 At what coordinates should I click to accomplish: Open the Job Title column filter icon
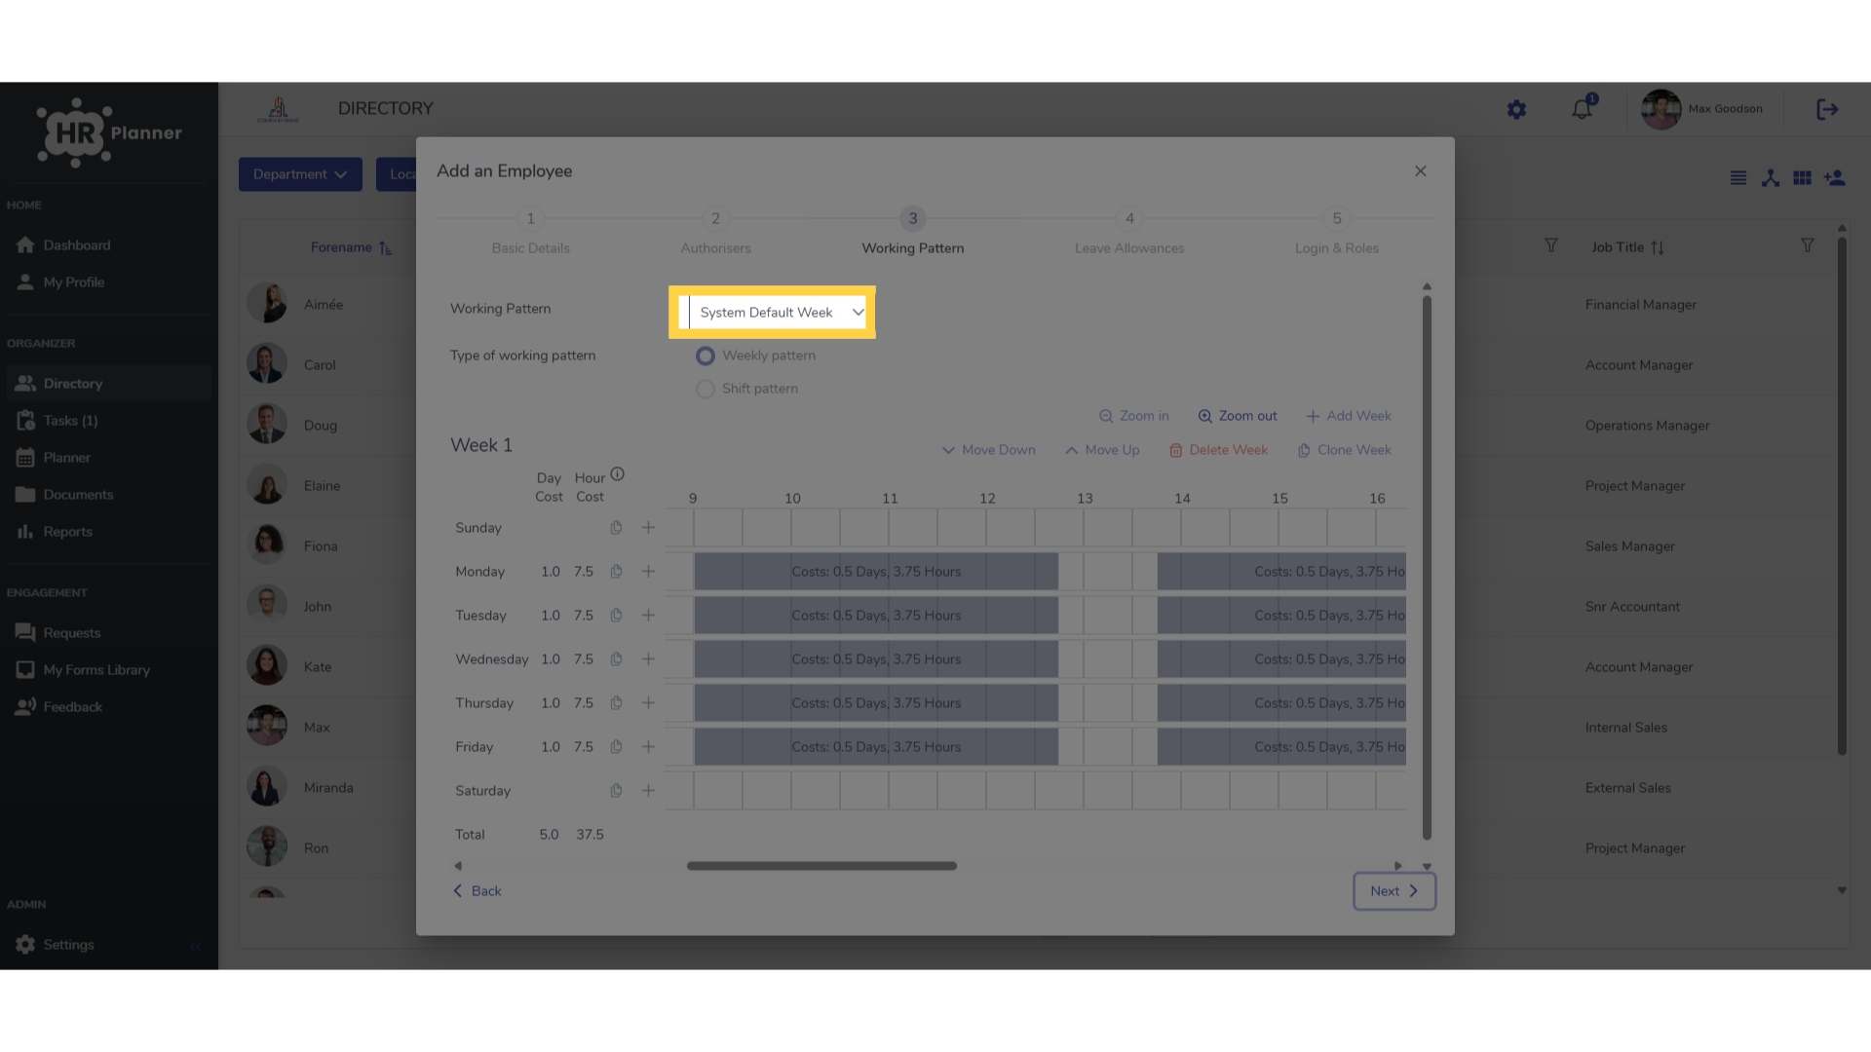click(x=1808, y=246)
